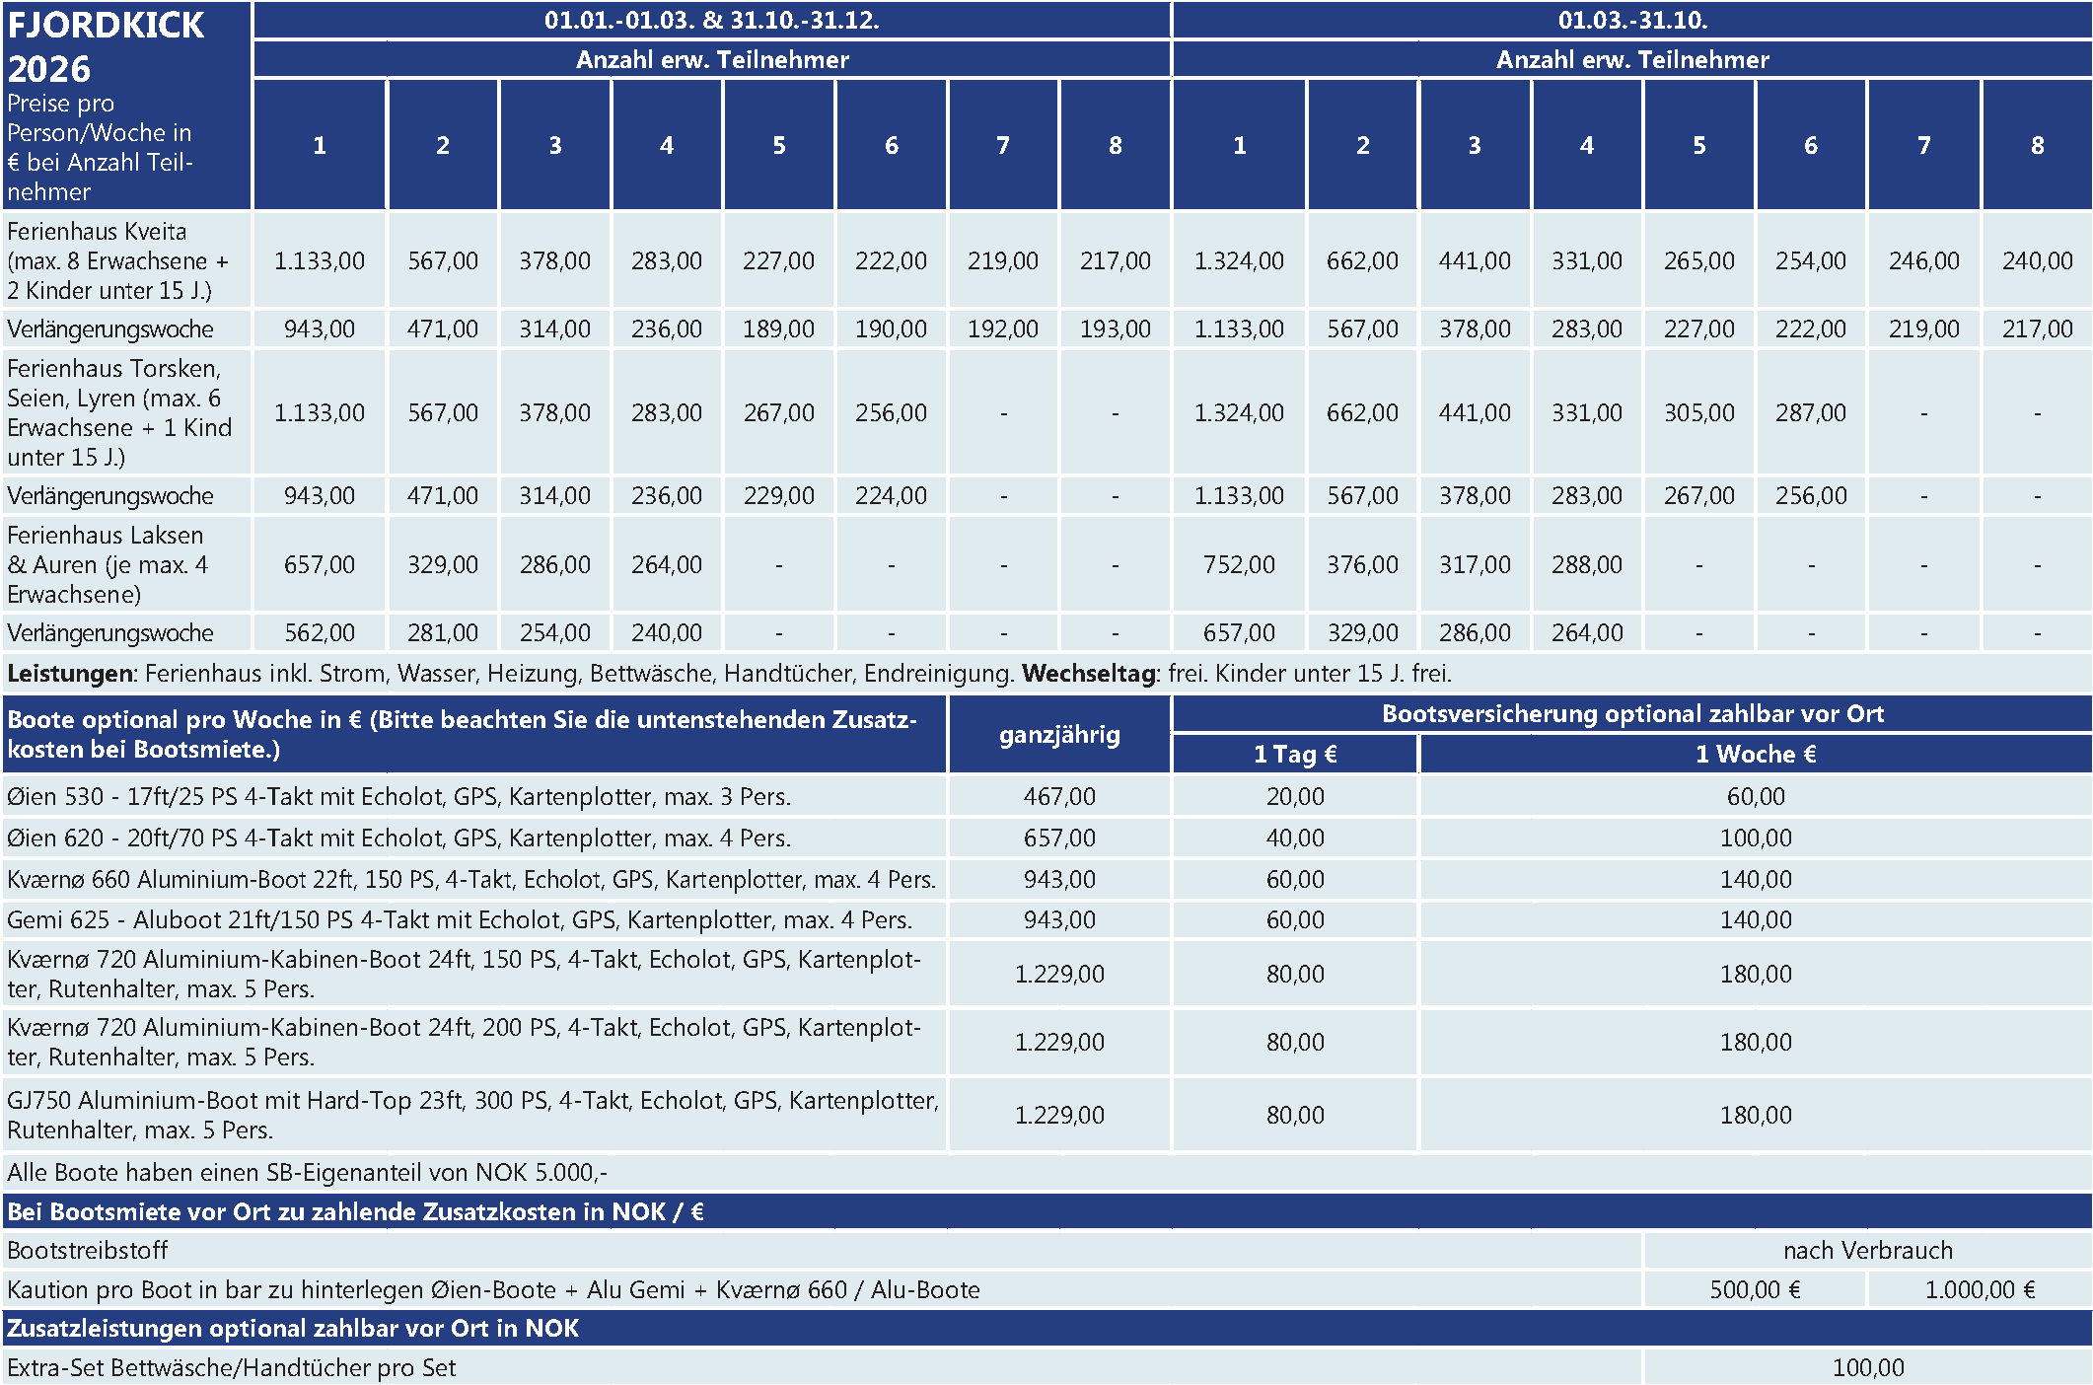Select the Gemi 625 Aluboot row
Image resolution: width=2093 pixels, height=1385 pixels.
pos(459,920)
